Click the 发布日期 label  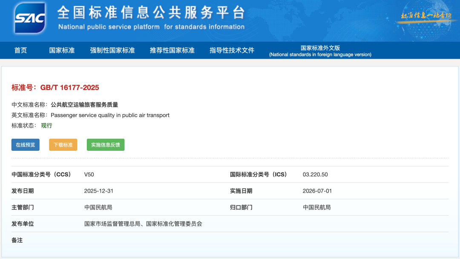coord(23,191)
